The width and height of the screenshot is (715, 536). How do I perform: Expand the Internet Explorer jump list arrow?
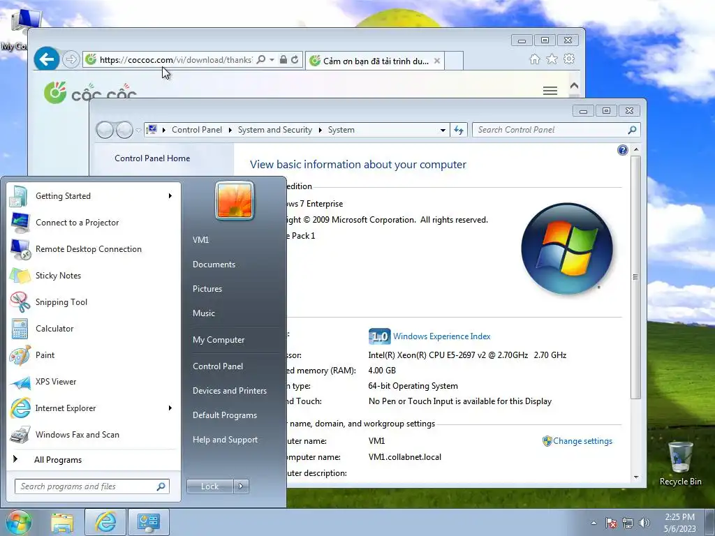point(170,408)
